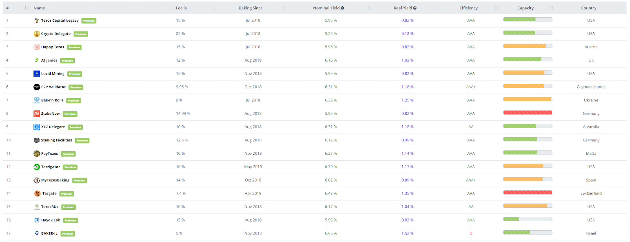Open the Staking Facilities name link
The width and height of the screenshot is (630, 242).
(x=57, y=140)
